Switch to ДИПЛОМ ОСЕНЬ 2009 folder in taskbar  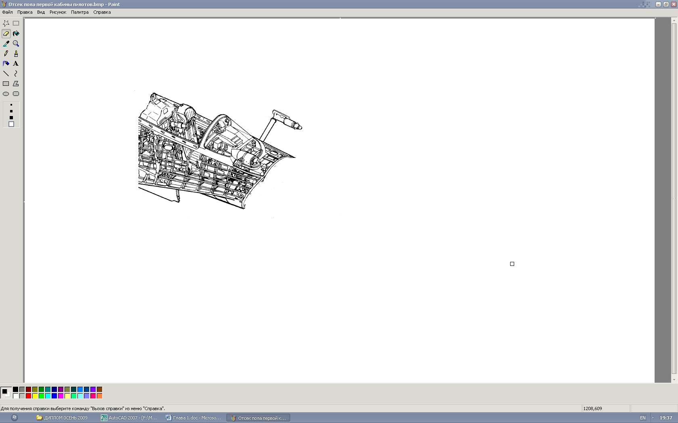(62, 418)
